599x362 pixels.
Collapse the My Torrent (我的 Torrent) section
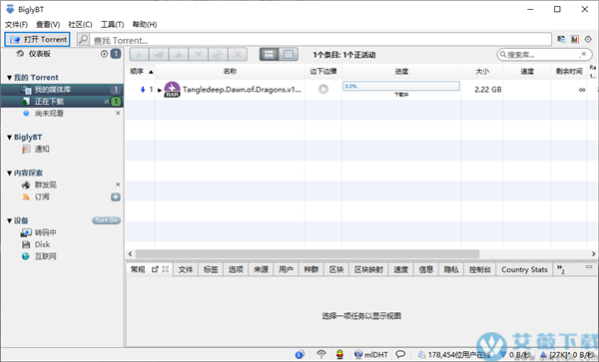coord(9,78)
